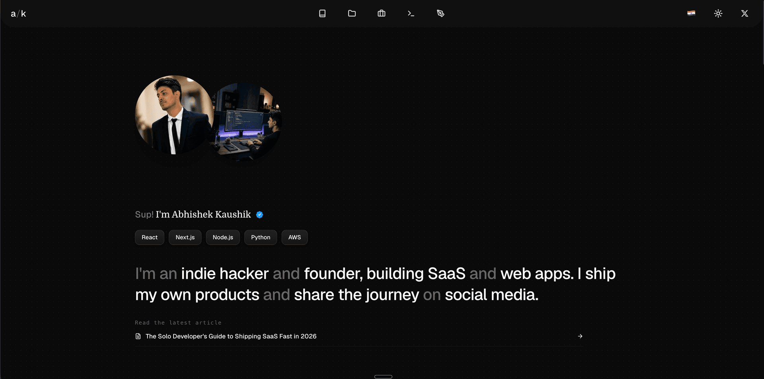Click the pen nib blog icon

tap(440, 14)
